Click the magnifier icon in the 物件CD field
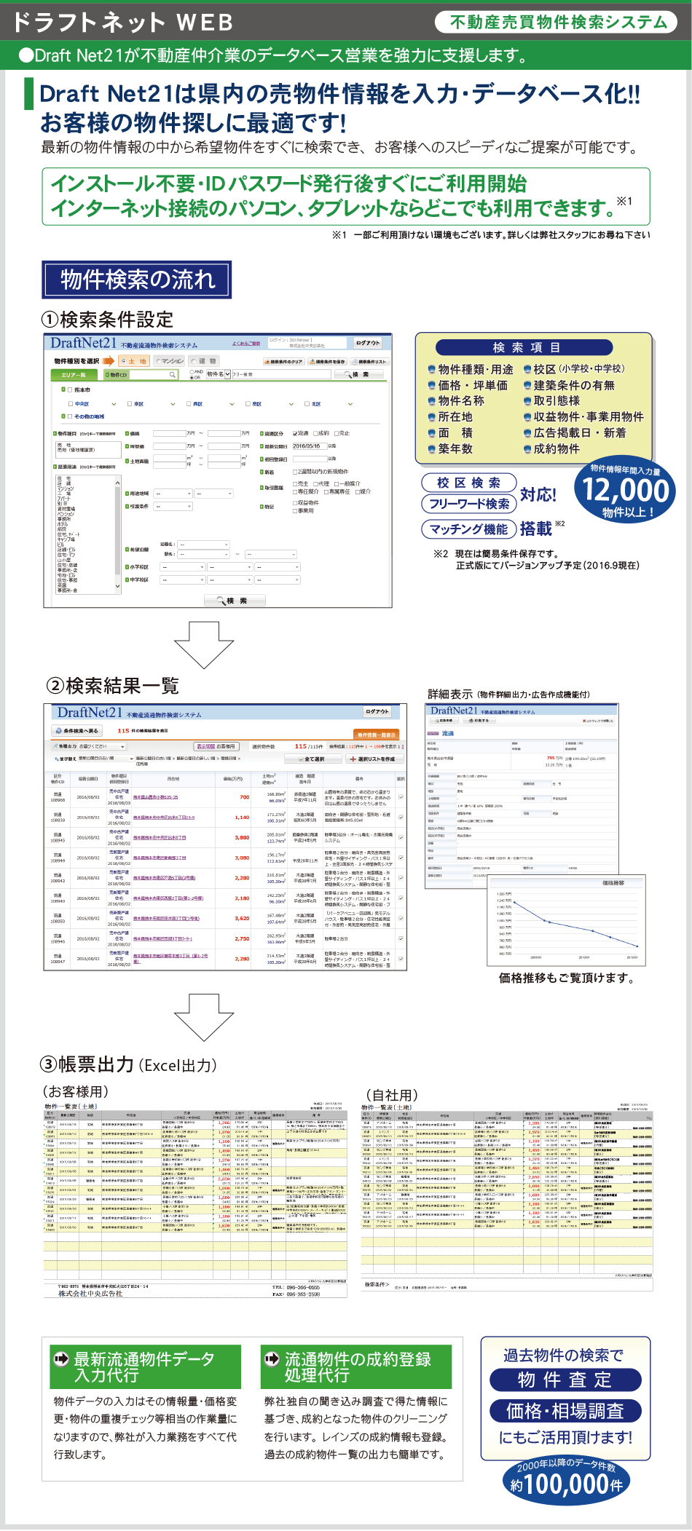692x1531 pixels. point(173,374)
